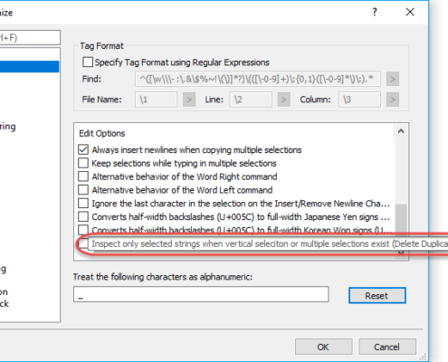Enable convert backslashes to Japanese Yen signs

pyautogui.click(x=83, y=216)
